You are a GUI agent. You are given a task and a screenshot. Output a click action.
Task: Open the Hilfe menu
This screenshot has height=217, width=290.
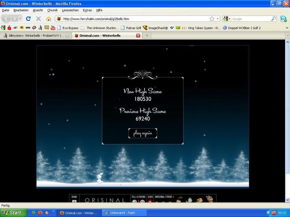tap(99, 10)
